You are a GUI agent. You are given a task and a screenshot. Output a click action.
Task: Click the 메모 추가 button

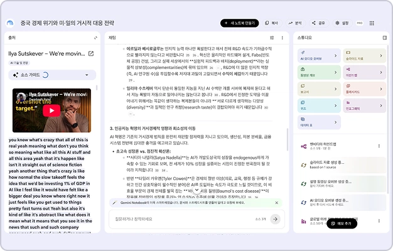342,223
